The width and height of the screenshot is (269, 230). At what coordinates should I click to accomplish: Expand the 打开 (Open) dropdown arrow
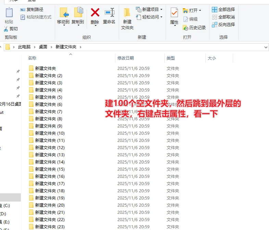200,10
